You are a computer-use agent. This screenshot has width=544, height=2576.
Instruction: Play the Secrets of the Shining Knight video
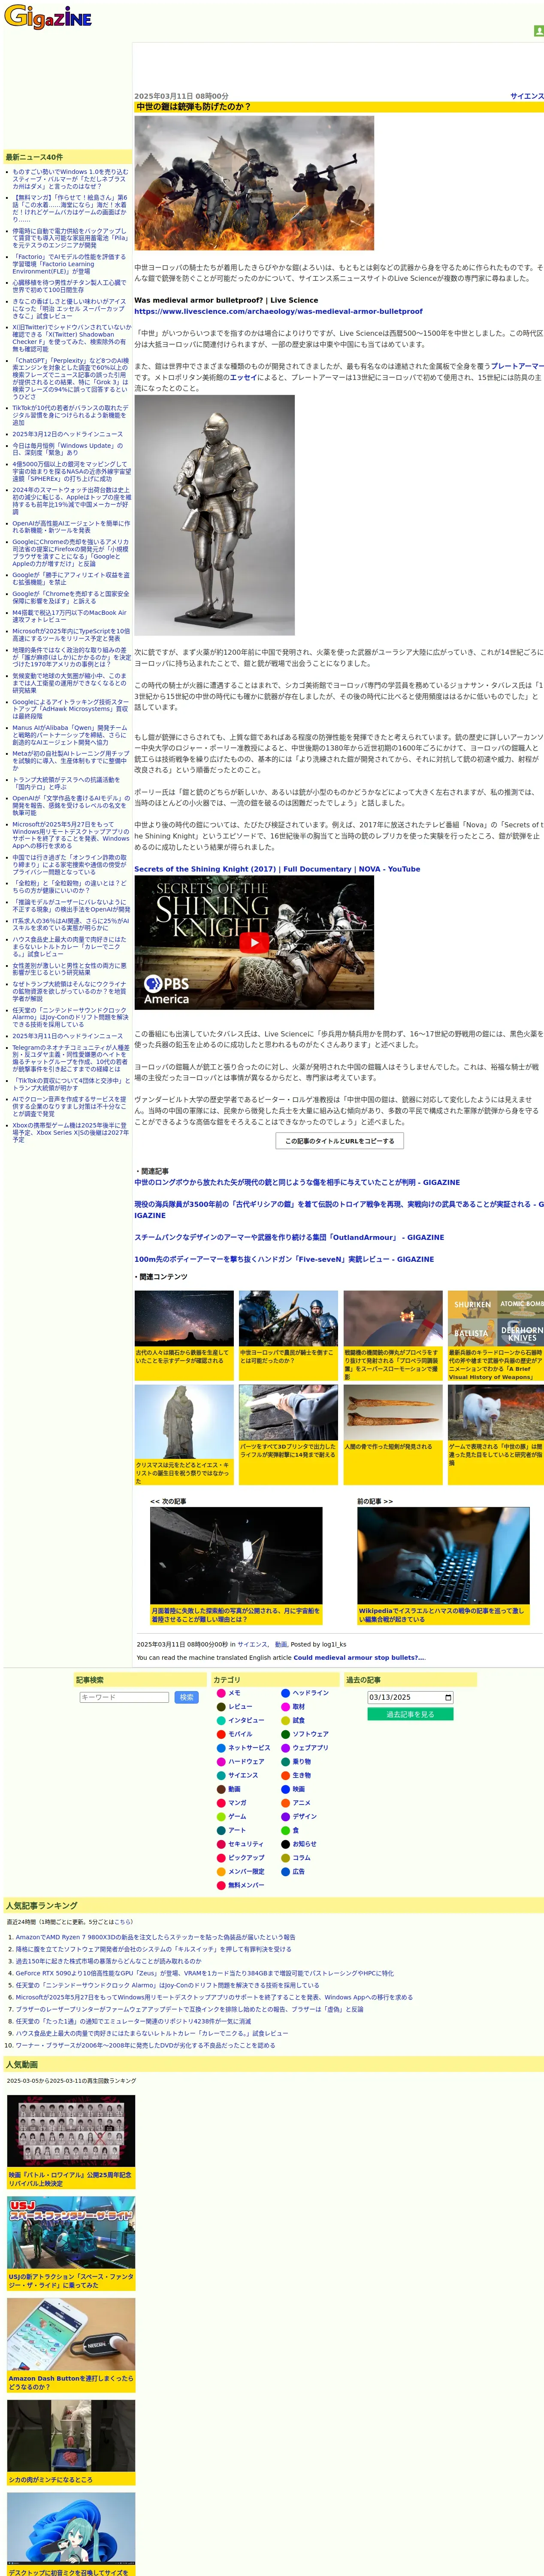point(254,942)
